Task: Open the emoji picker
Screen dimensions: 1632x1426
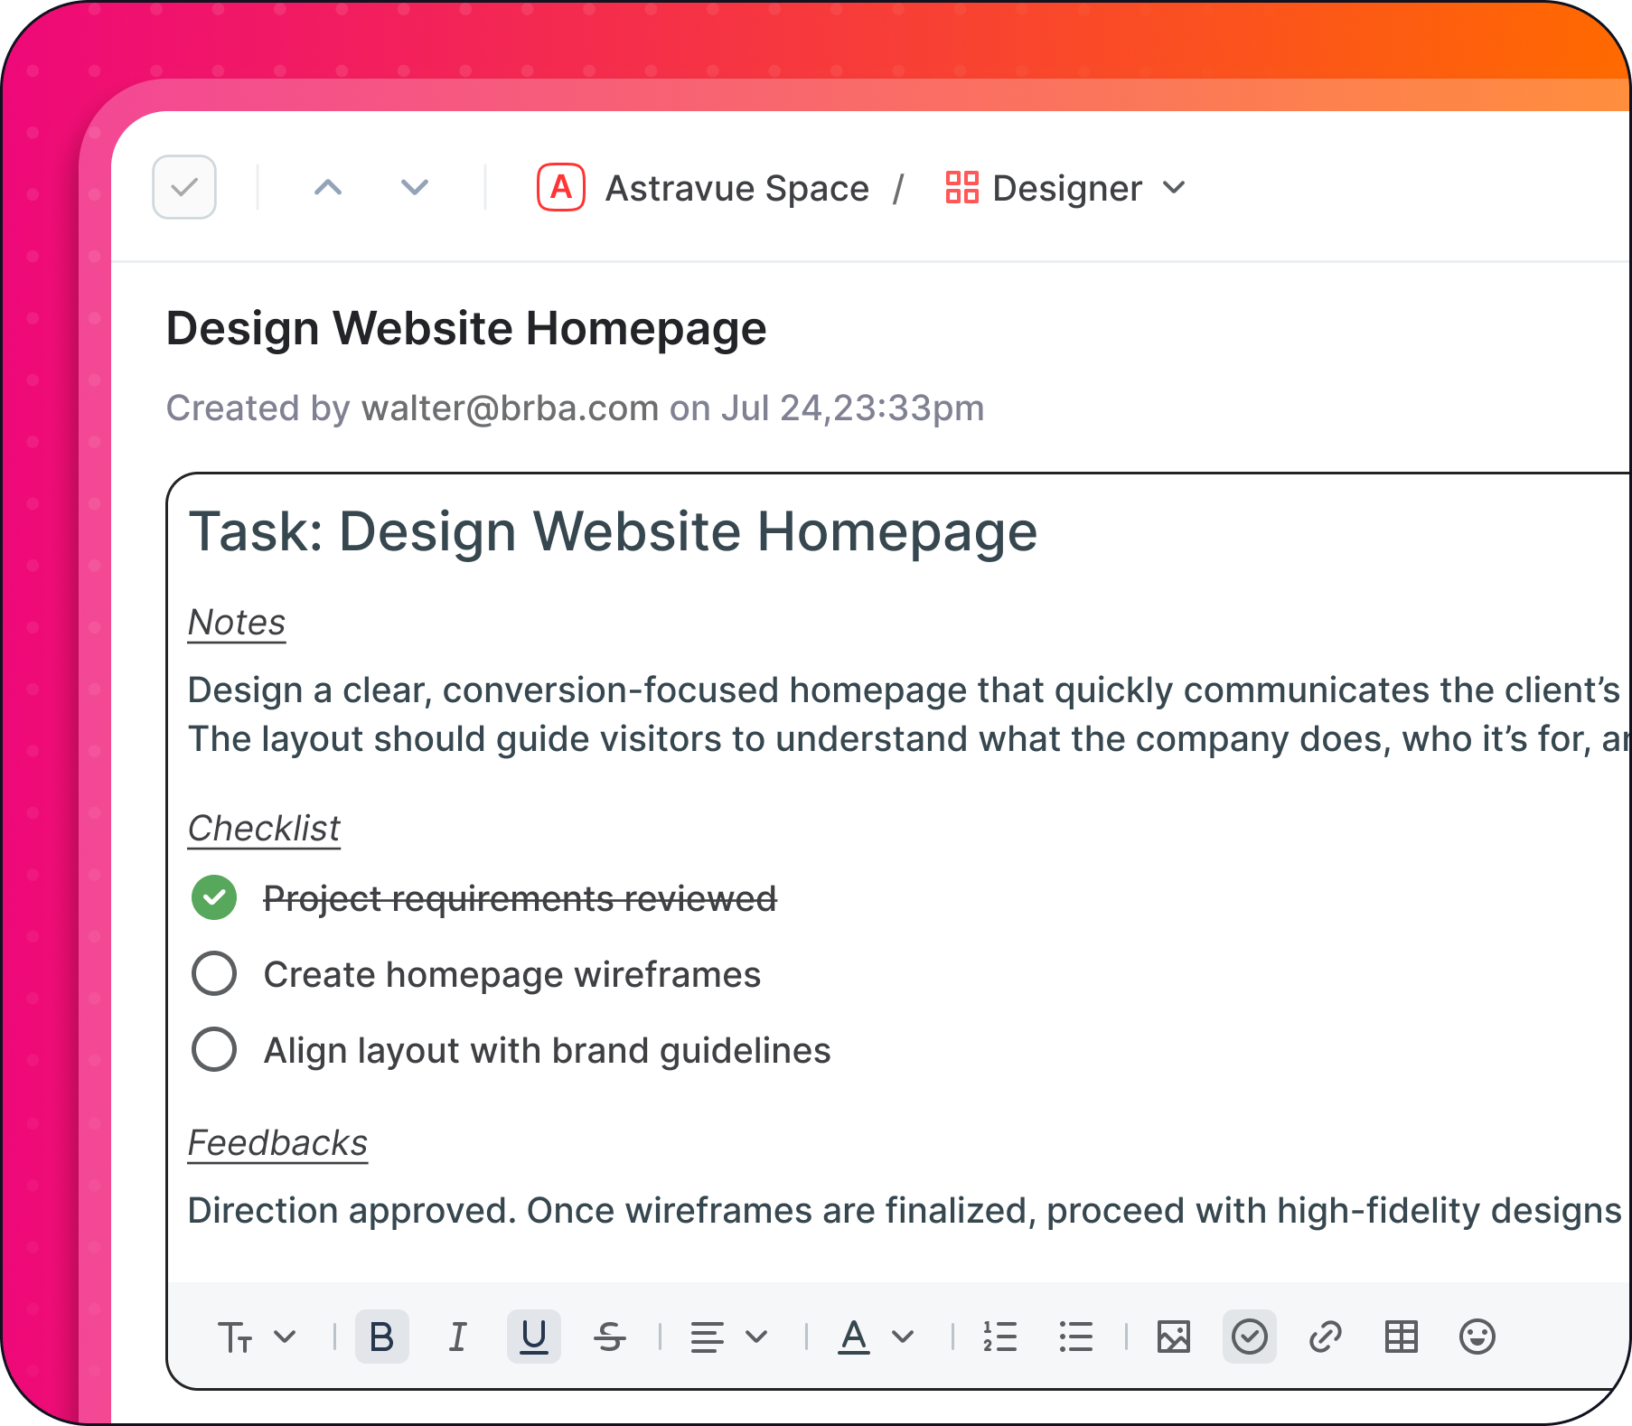Action: coord(1477,1337)
